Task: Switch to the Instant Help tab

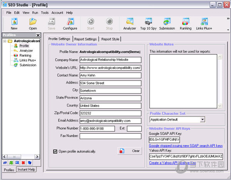Action: click(26, 170)
